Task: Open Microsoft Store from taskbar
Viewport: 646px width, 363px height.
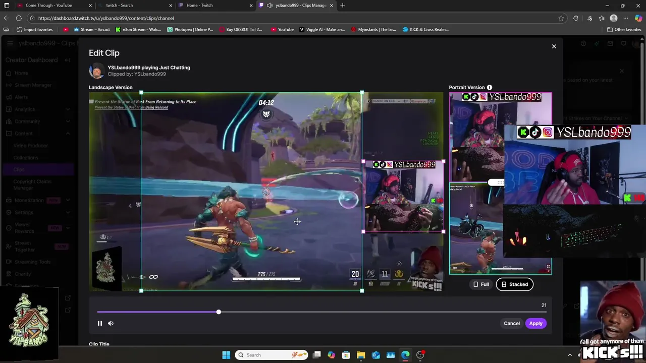Action: pyautogui.click(x=346, y=355)
